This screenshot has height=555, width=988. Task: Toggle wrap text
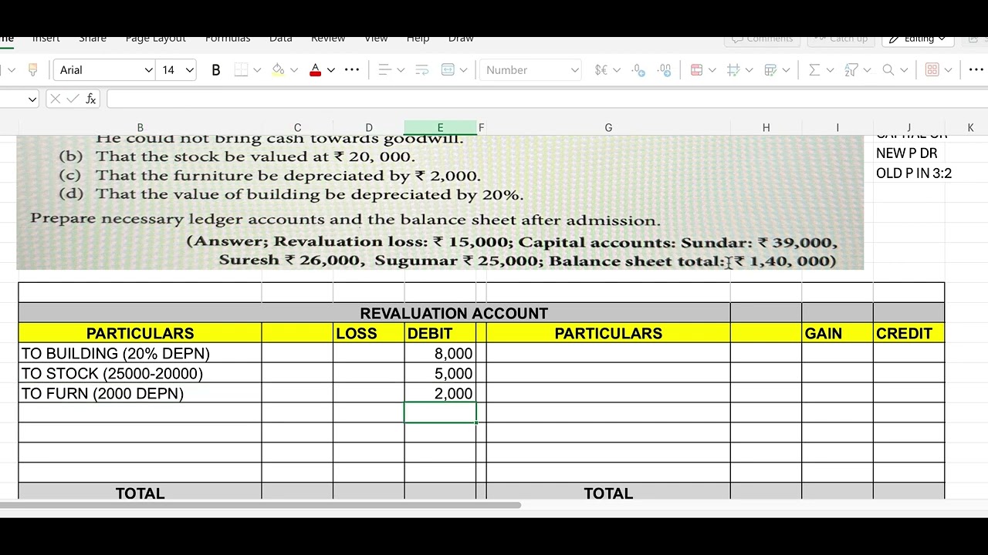422,70
